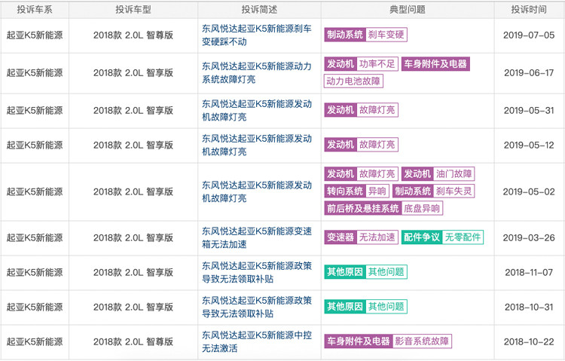Select the date cell 2019-05-12

pyautogui.click(x=529, y=145)
